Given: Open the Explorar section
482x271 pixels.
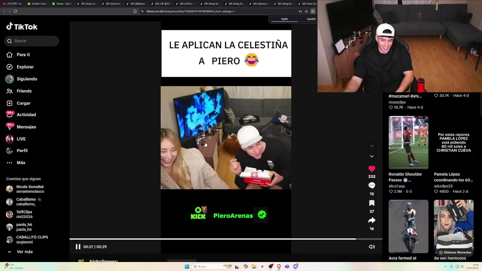Looking at the screenshot, I should 20,67.
